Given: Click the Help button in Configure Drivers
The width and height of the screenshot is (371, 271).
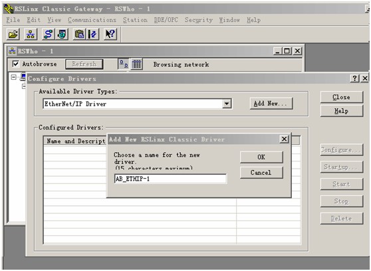Looking at the screenshot, I should point(342,111).
